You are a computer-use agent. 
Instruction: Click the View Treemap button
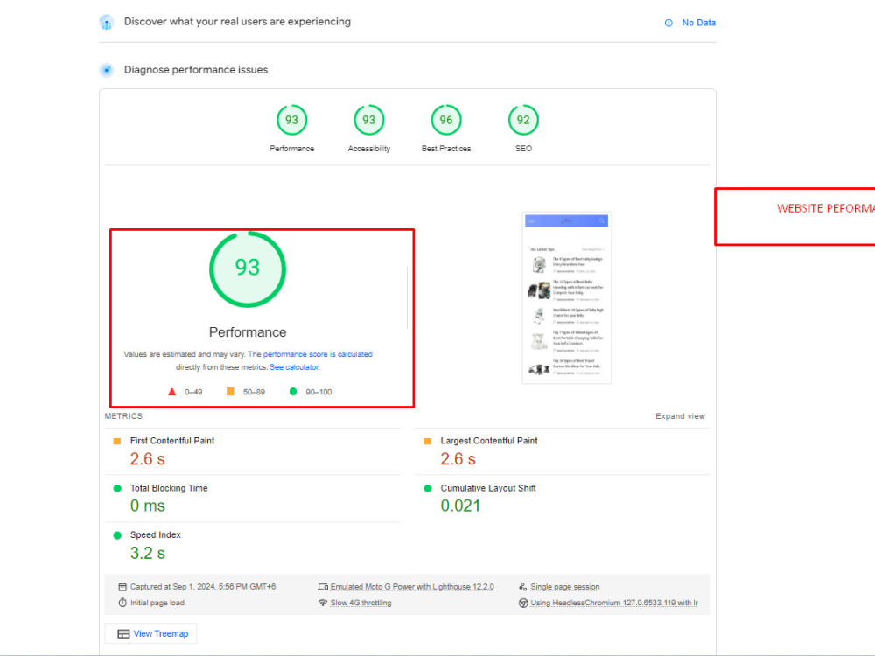(150, 633)
